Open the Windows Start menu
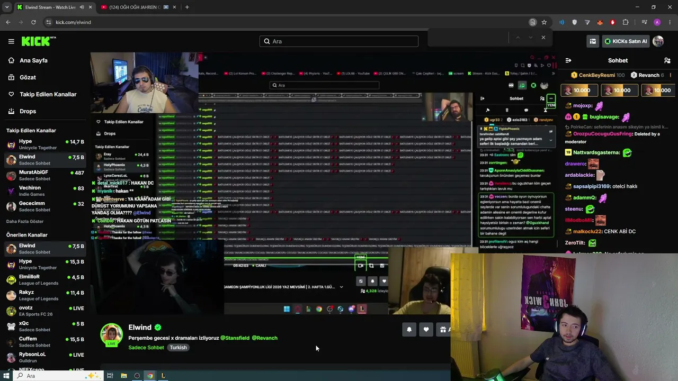Image resolution: width=678 pixels, height=381 pixels. pos(6,376)
